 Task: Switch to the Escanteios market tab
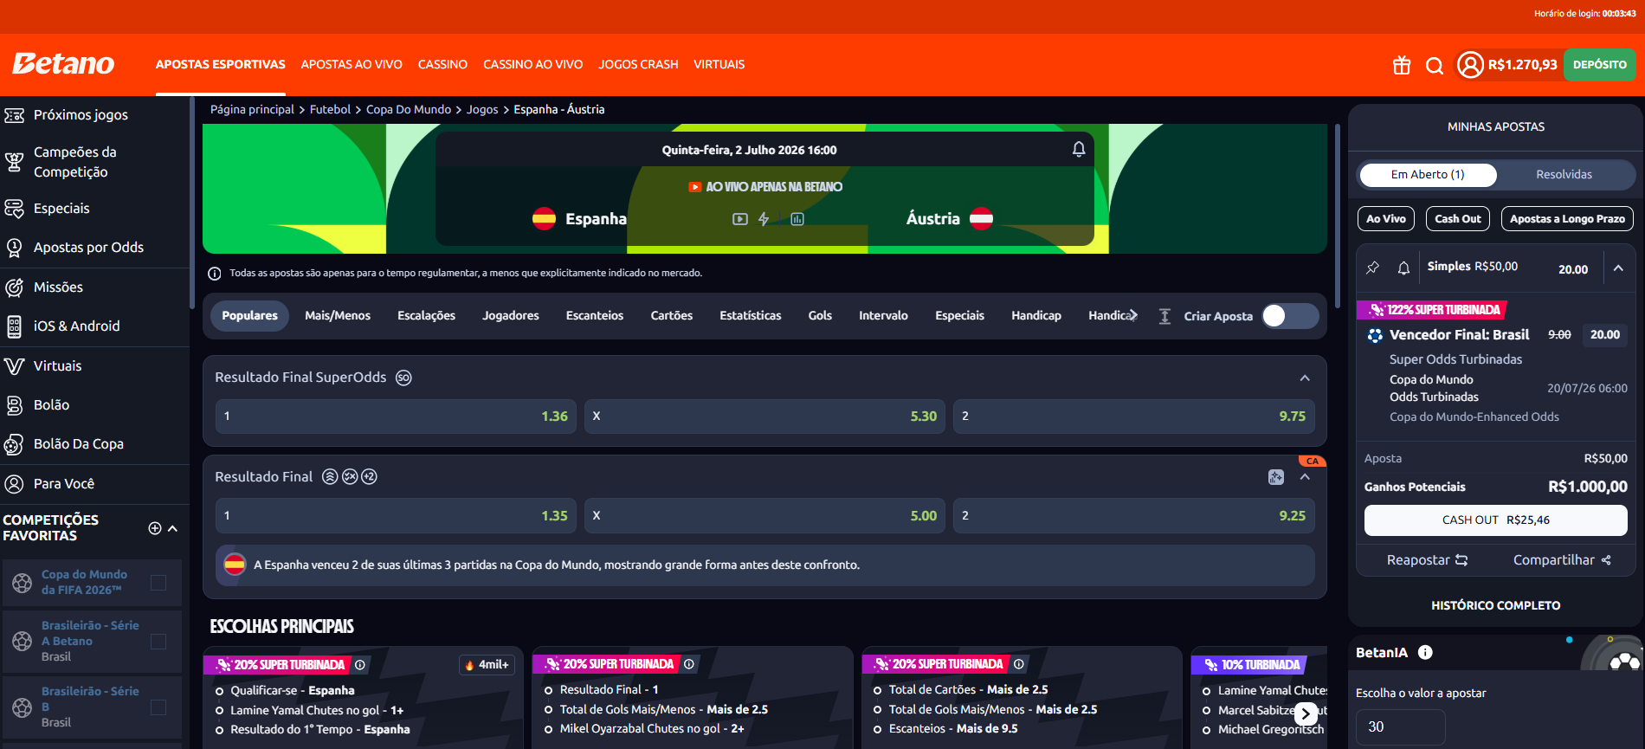pos(595,316)
